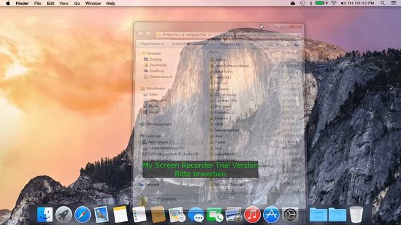Open the App Store icon in Dock

(x=271, y=214)
